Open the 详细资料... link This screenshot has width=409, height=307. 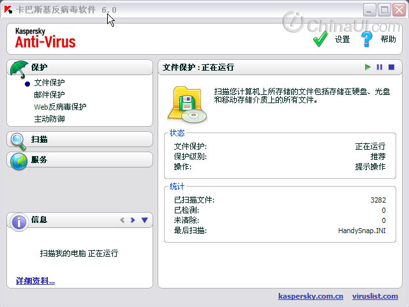(35, 281)
